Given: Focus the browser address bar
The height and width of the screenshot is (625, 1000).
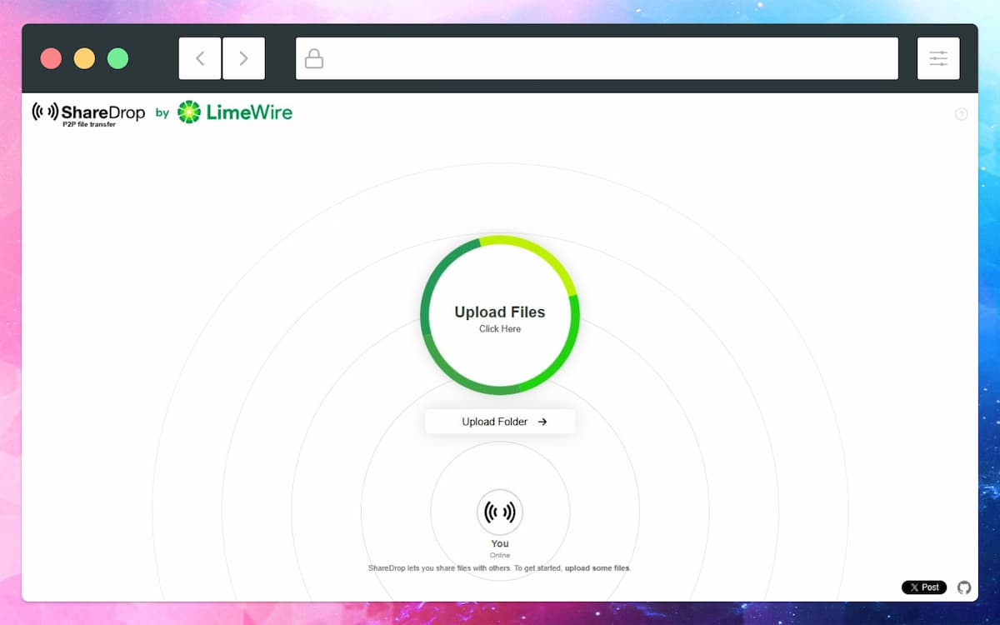Looking at the screenshot, I should (597, 58).
